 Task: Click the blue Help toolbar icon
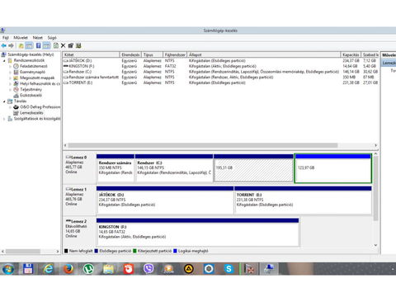(38, 45)
